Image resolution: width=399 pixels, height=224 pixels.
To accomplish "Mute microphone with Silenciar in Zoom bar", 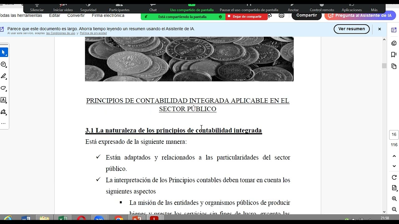I will (x=37, y=8).
